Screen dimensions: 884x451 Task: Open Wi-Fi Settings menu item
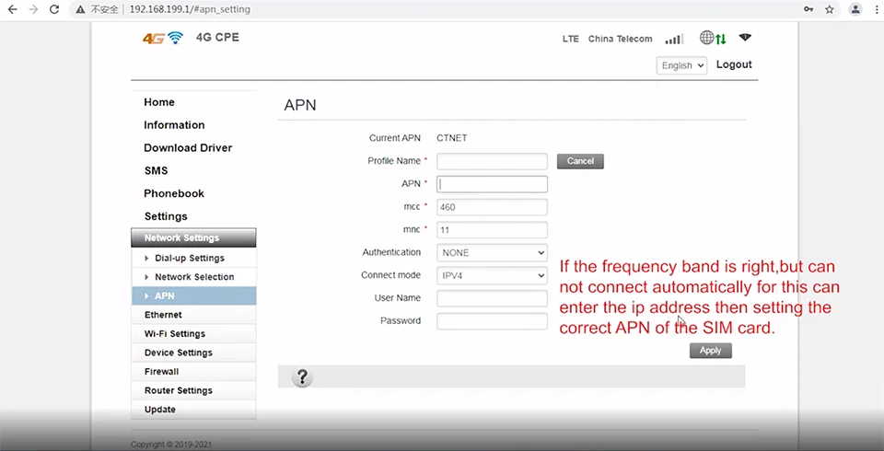175,334
